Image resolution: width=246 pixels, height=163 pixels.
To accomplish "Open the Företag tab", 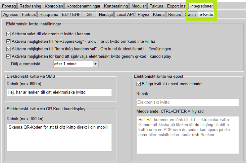I will tap(9, 6).
